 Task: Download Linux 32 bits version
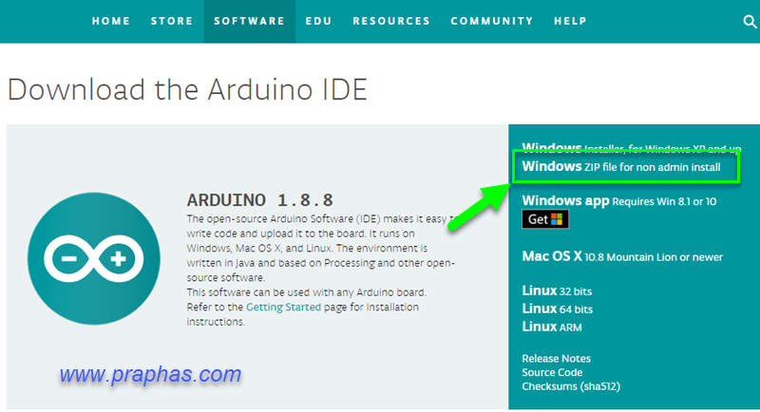(x=557, y=291)
